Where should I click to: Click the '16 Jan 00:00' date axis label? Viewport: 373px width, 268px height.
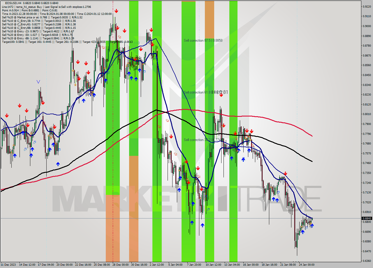pos(251,265)
